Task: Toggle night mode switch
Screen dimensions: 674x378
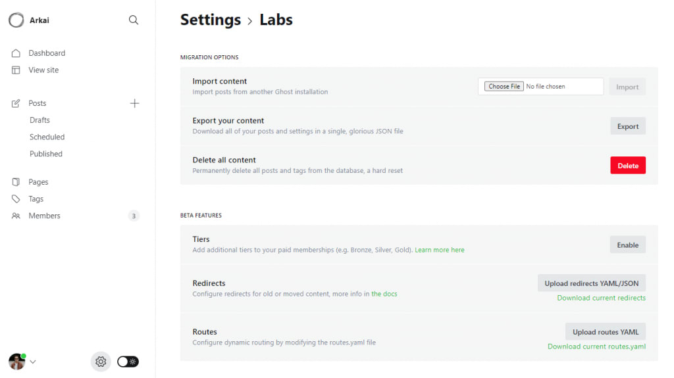Action: [x=128, y=362]
